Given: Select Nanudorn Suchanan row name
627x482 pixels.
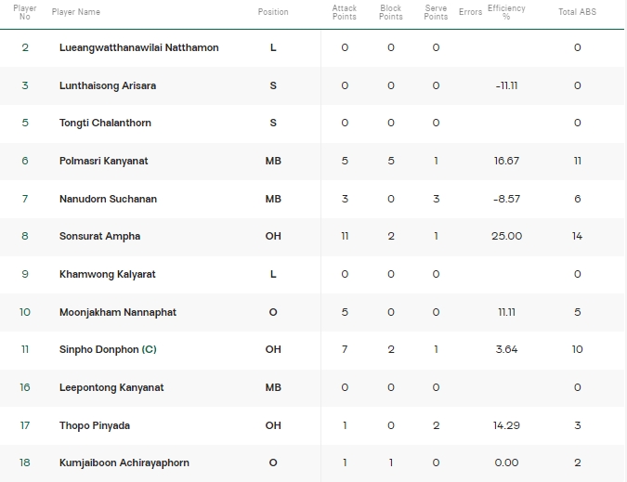Looking at the screenshot, I should point(108,199).
